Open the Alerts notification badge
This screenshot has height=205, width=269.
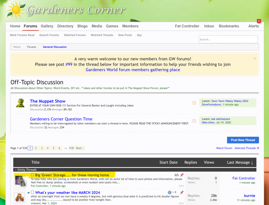258,21
